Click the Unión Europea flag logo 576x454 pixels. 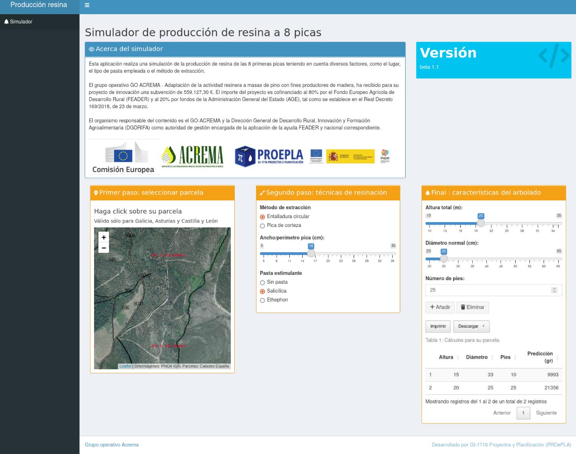pyautogui.click(x=316, y=156)
